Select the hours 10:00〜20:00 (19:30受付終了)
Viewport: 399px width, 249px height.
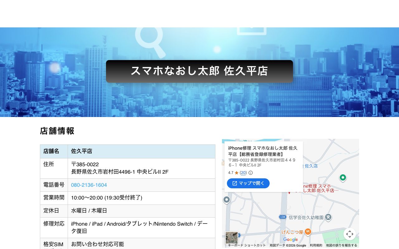click(107, 198)
